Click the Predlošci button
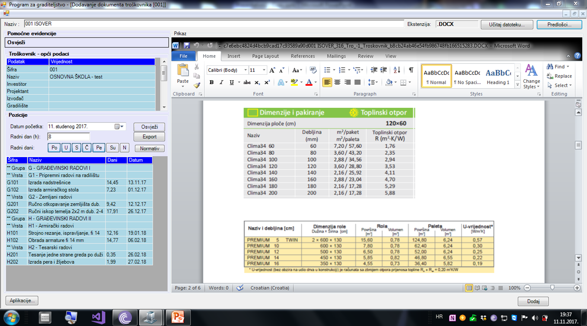Image resolution: width=587 pixels, height=326 pixels. click(559, 25)
